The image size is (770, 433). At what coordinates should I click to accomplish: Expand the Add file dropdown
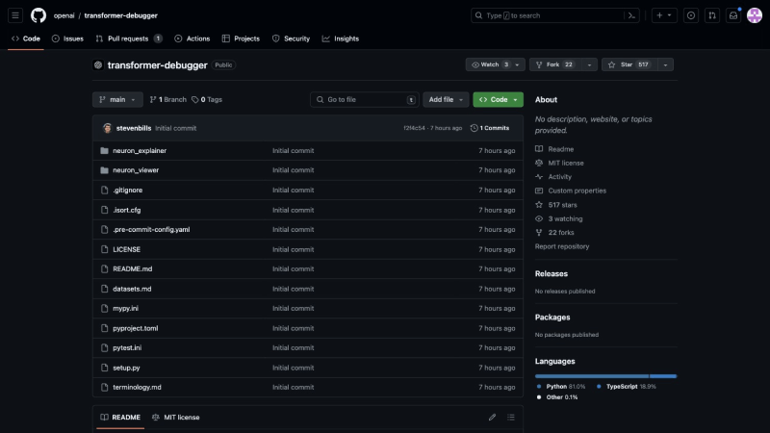[446, 99]
